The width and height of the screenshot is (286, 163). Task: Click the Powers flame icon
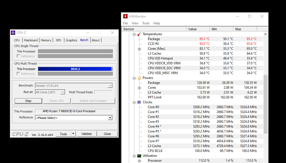[x=139, y=78]
